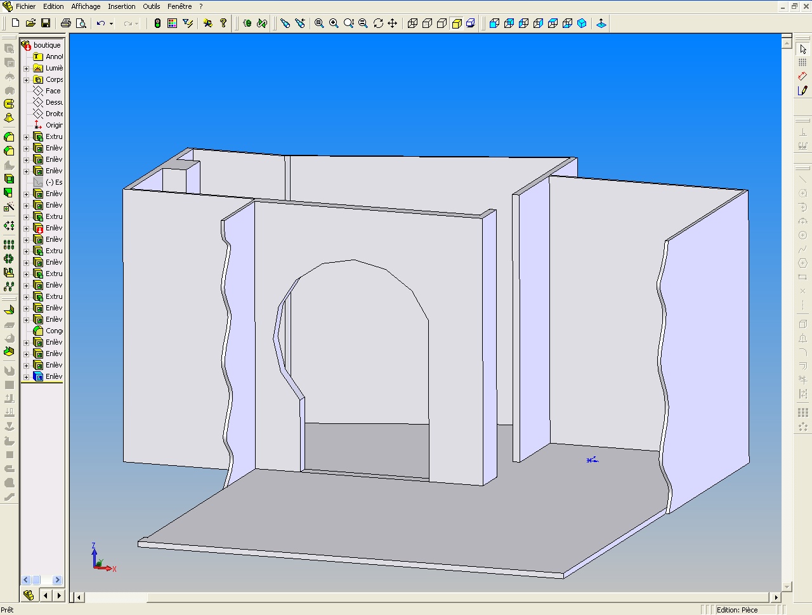812x615 pixels.
Task: Click the Linear Pattern tool (grid of green dots)
Action: (x=9, y=245)
